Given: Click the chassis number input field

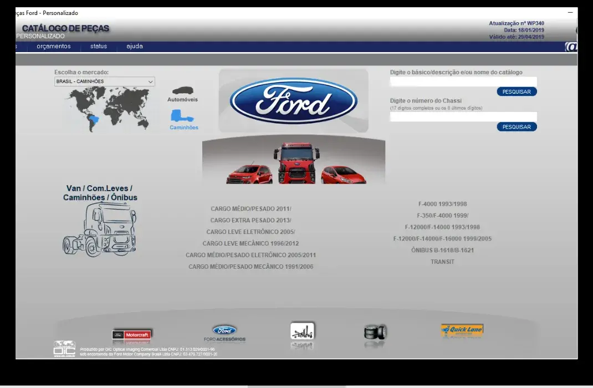Looking at the screenshot, I should tap(463, 116).
